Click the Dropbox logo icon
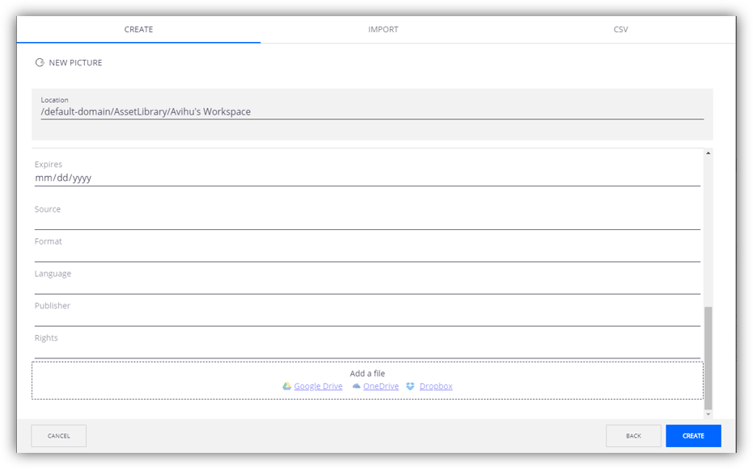This screenshot has width=753, height=469. click(410, 387)
